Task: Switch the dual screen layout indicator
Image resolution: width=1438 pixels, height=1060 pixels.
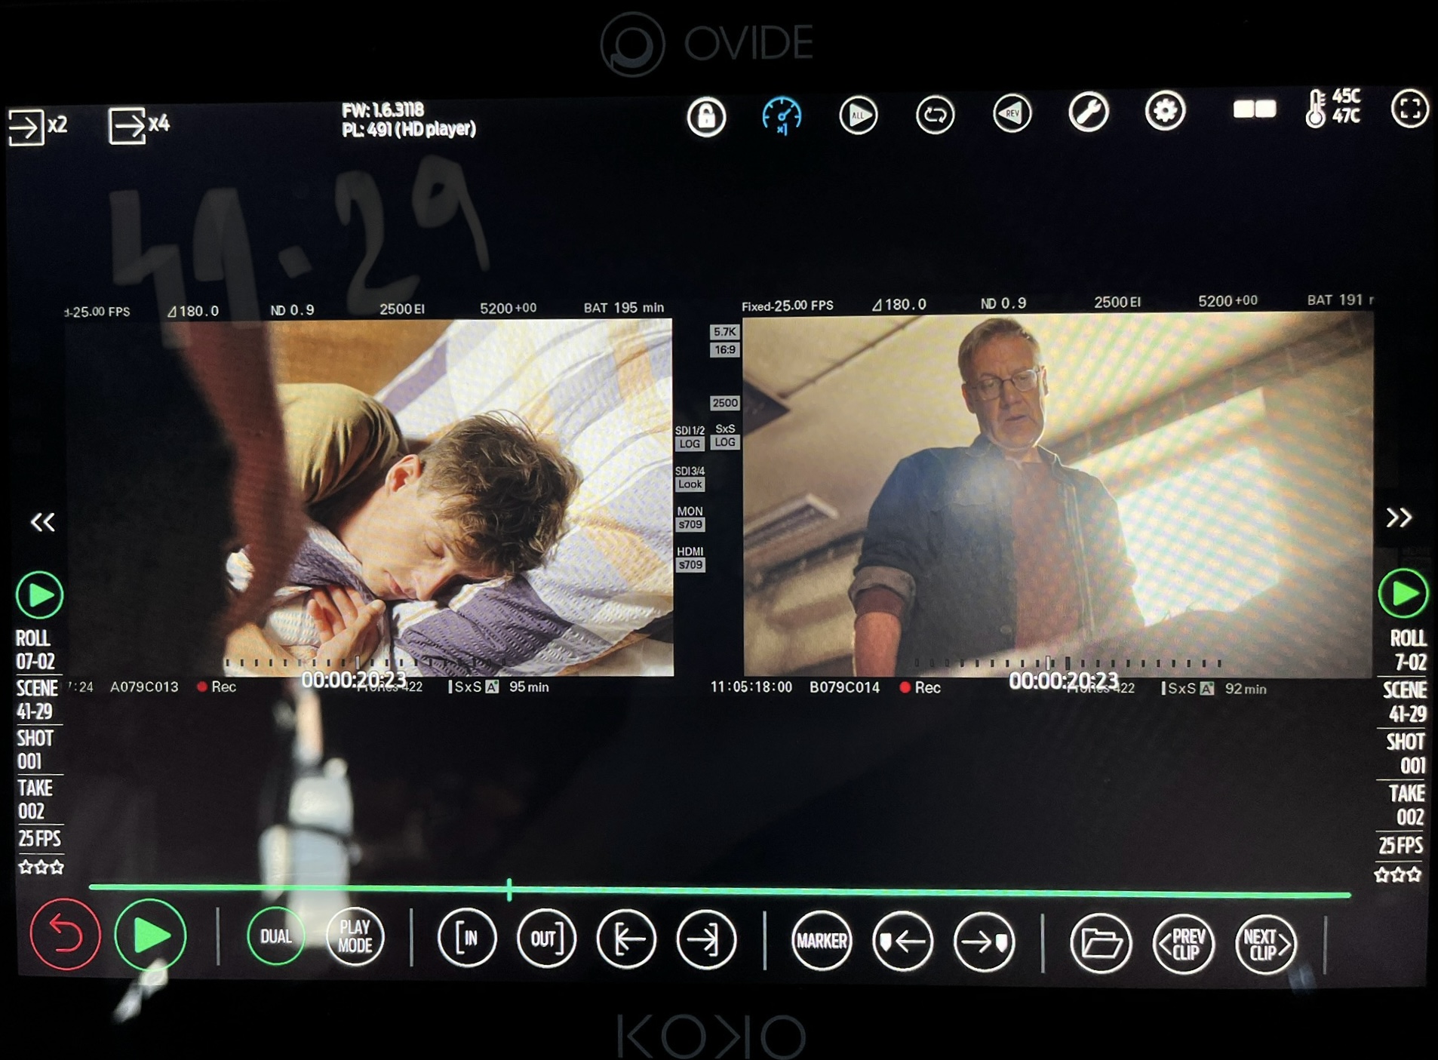Action: [1254, 110]
